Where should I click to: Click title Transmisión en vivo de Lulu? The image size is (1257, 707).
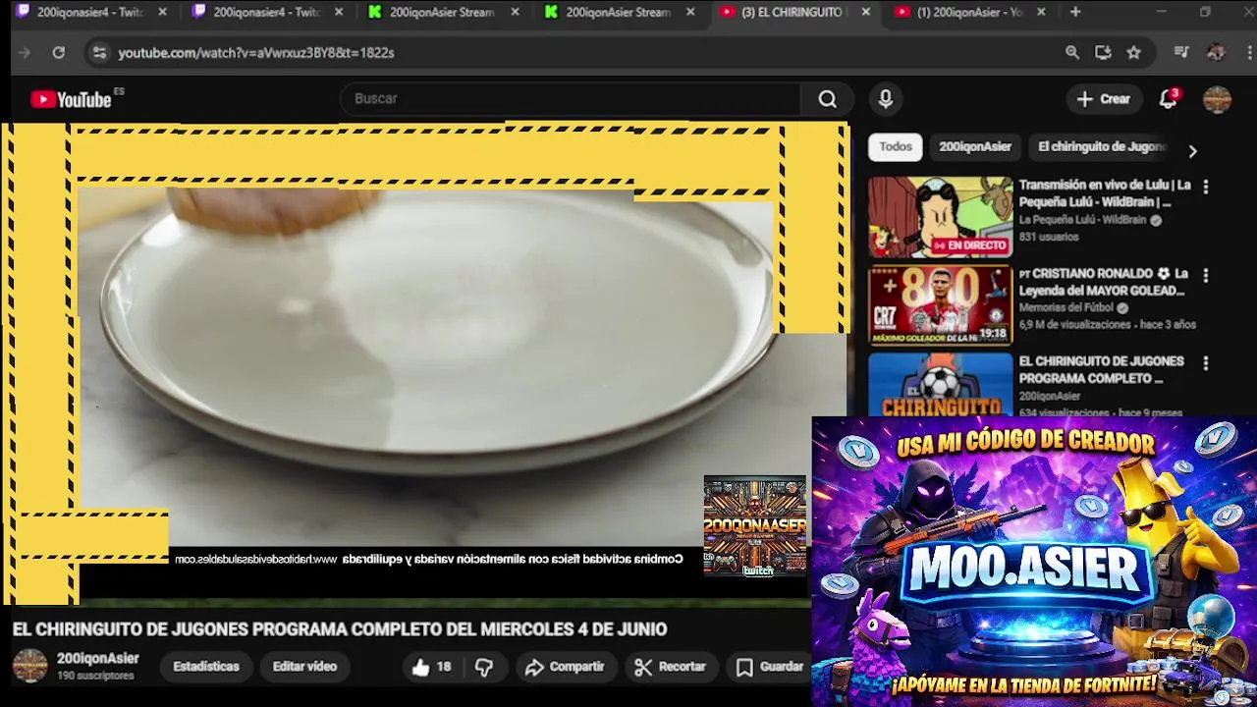click(x=1105, y=193)
